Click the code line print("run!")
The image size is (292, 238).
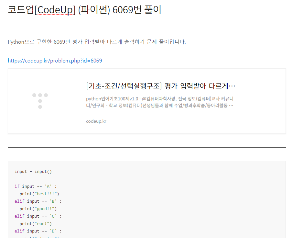point(36,224)
